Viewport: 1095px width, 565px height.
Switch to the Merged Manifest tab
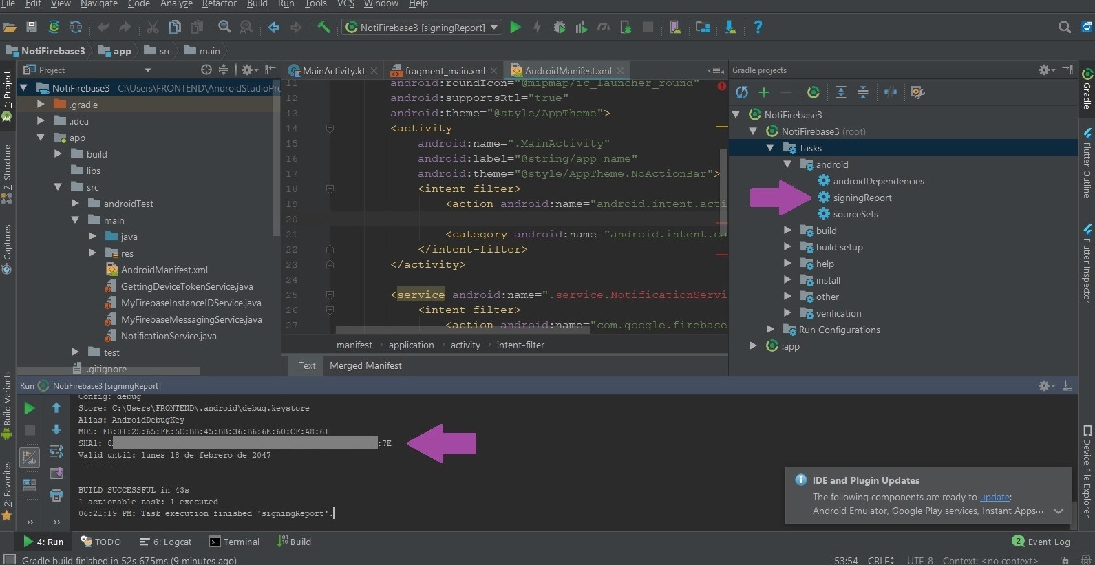pyautogui.click(x=365, y=365)
